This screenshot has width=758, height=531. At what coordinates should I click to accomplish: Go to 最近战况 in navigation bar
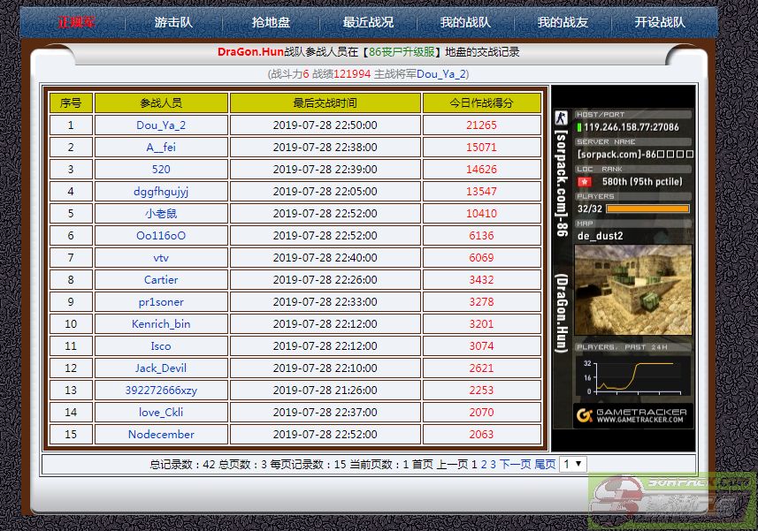pos(368,22)
